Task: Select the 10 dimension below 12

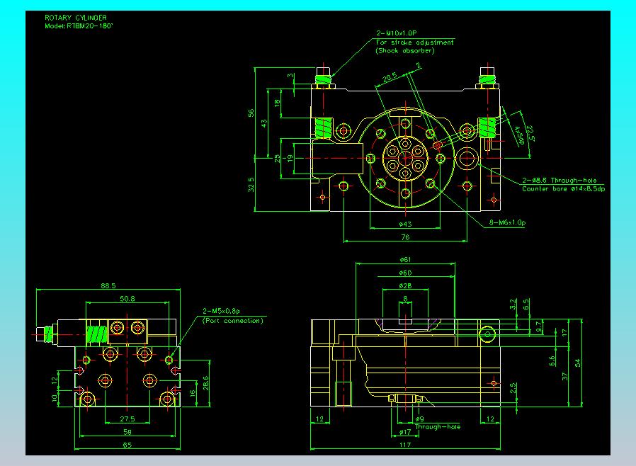Action: click(55, 398)
